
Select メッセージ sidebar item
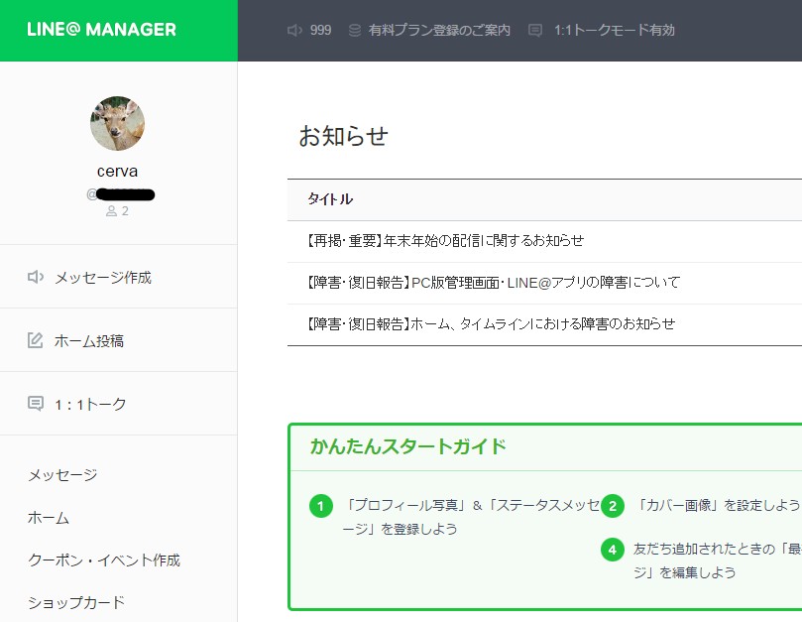[x=62, y=475]
